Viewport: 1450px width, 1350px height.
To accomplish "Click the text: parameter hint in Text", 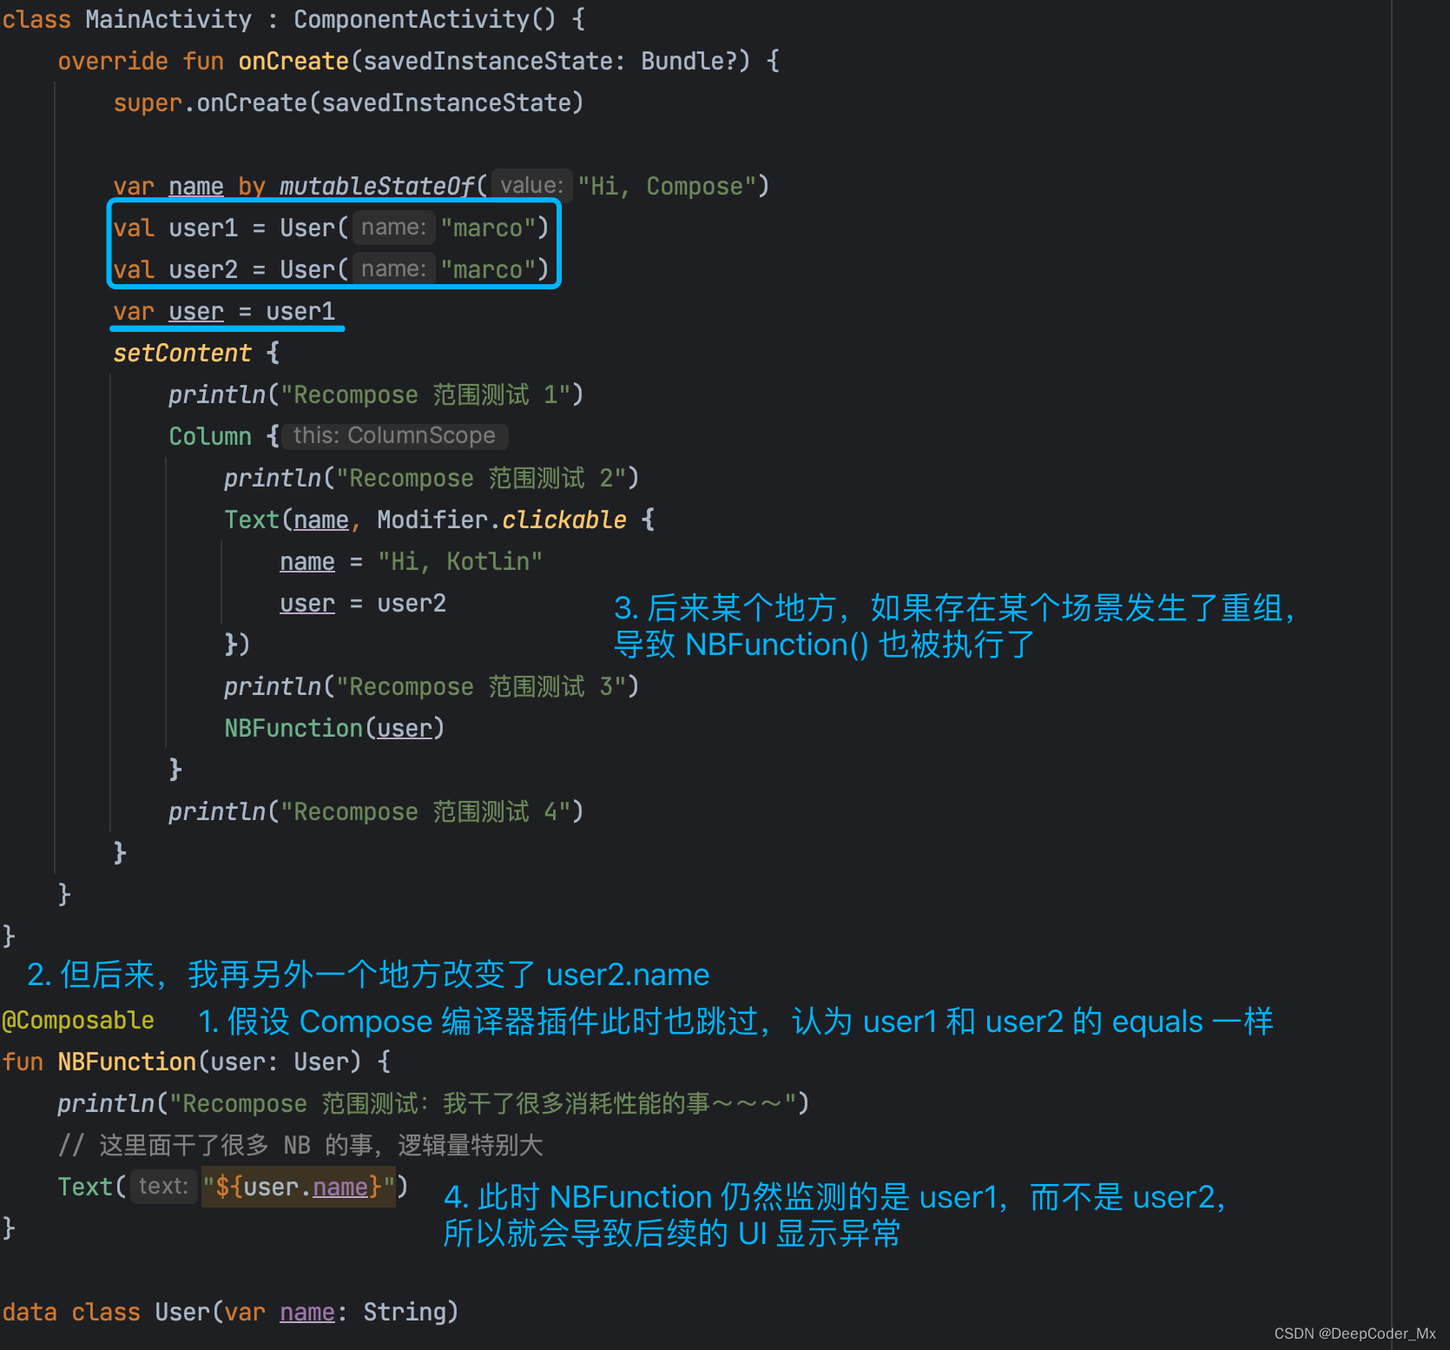I will coord(163,1186).
